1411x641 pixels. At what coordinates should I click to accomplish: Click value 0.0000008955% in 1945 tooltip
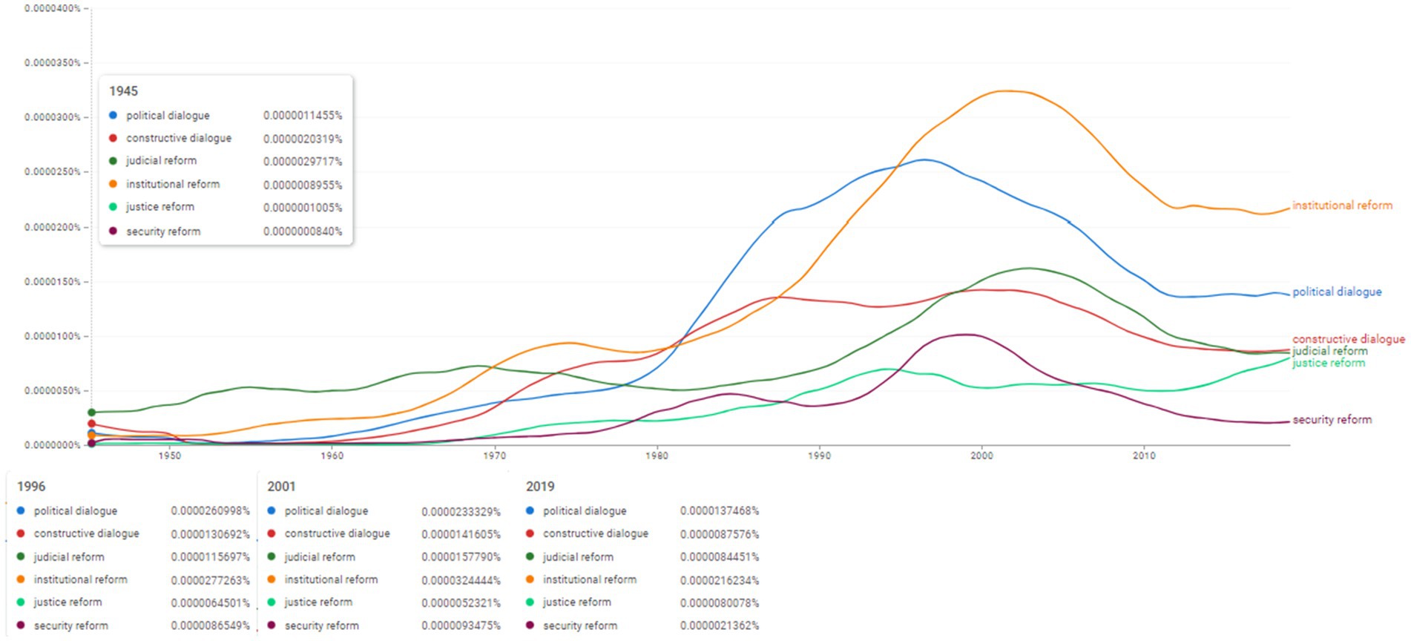303,185
